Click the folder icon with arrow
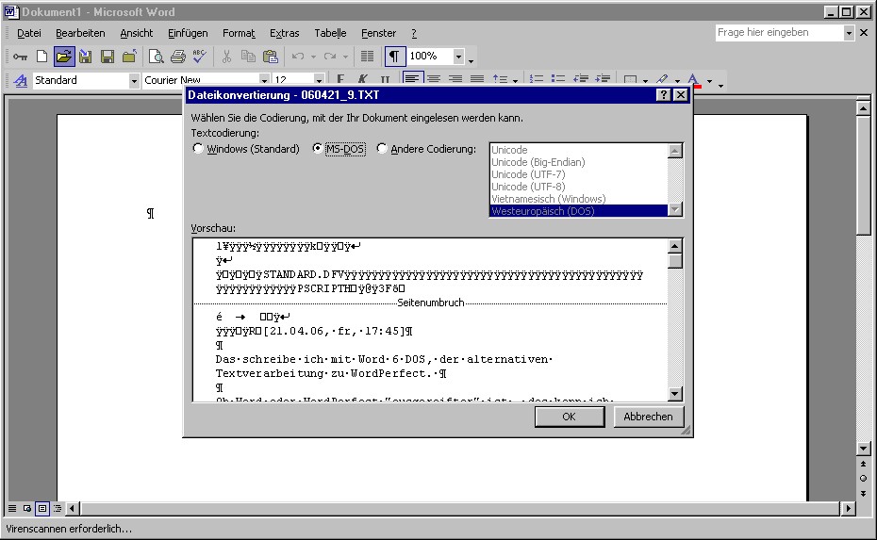Image resolution: width=877 pixels, height=540 pixels. click(129, 57)
